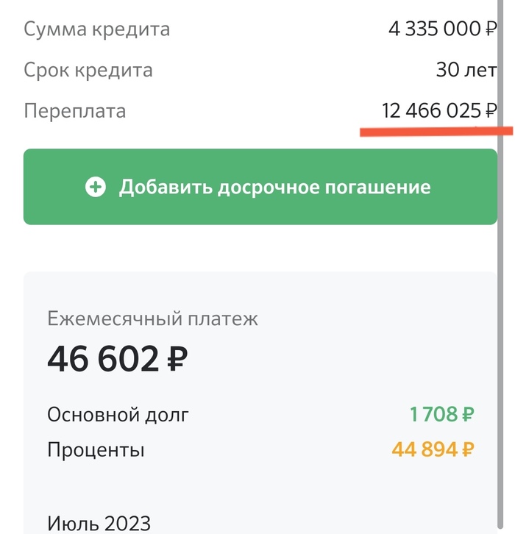Click the Основной долг label

pos(118,415)
